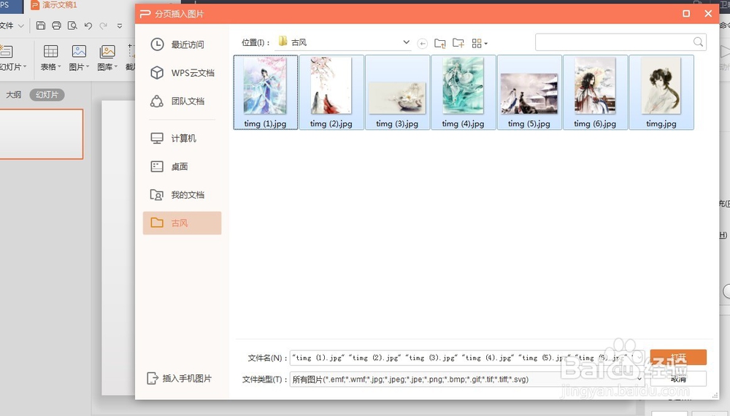Click the 取消 cancel button
This screenshot has width=730, height=416.
[x=678, y=379]
